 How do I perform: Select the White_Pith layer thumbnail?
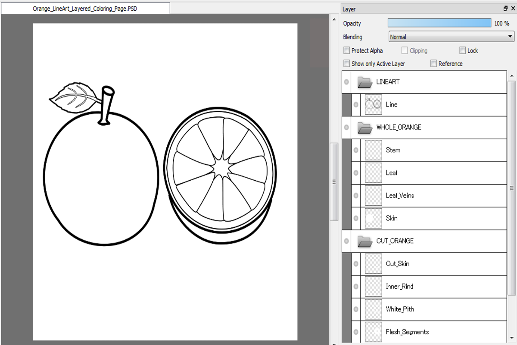pos(374,310)
